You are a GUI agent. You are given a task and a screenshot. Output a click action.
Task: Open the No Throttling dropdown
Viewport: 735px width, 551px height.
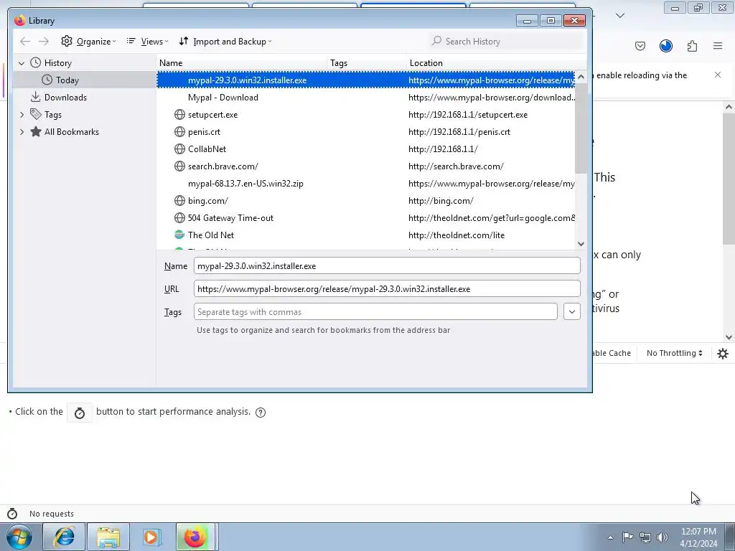tap(674, 353)
